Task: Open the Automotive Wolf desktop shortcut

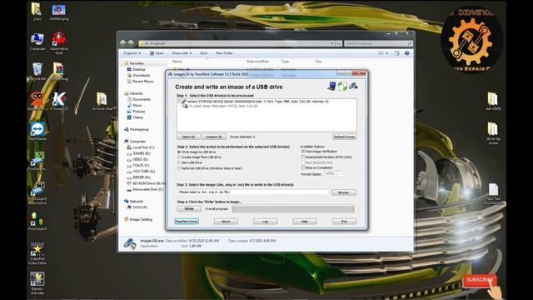Action: point(59,42)
